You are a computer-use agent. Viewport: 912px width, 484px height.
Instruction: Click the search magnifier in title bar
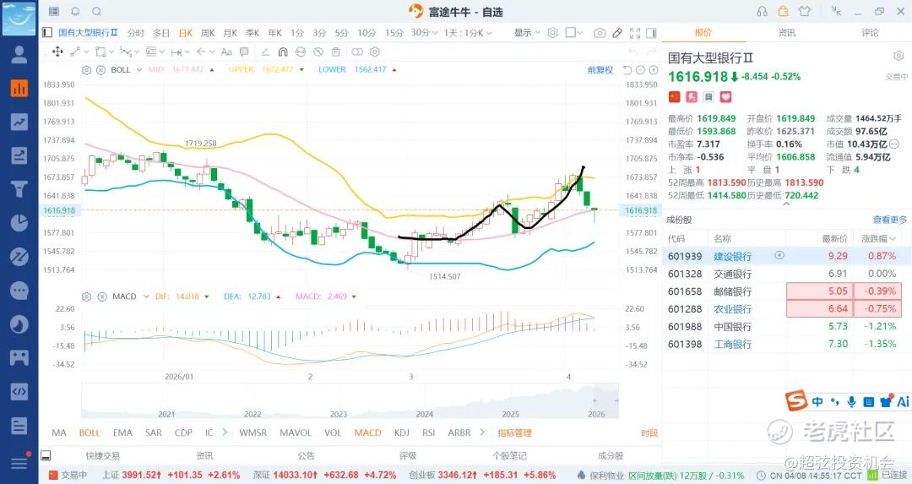click(96, 12)
